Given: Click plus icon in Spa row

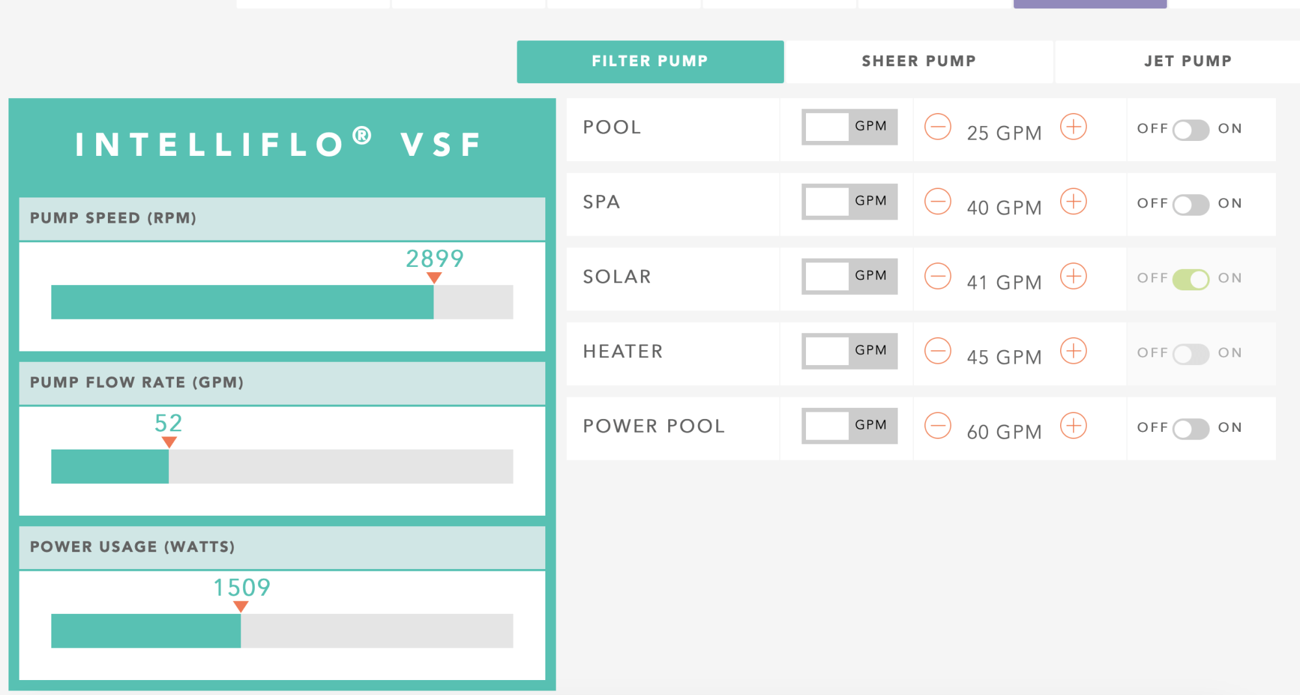Looking at the screenshot, I should [x=1073, y=201].
